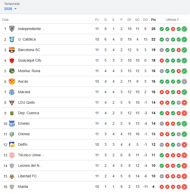This screenshot has height=194, width=190.
Task: Click the Guayaquil City red shield icon
Action: [12, 60]
